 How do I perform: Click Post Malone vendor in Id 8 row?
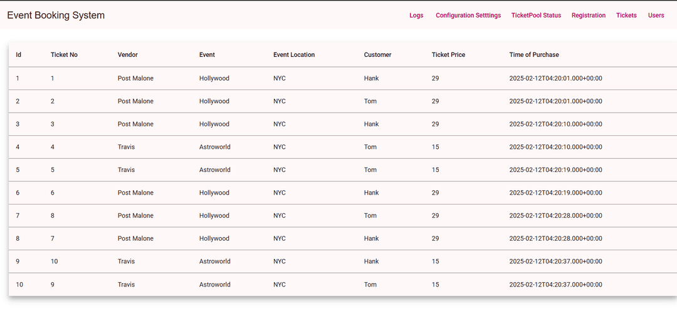tap(135, 238)
